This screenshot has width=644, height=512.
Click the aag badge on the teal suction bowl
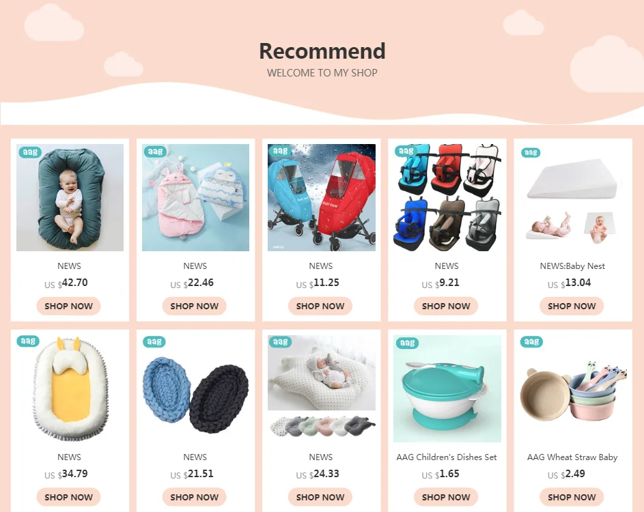(406, 343)
